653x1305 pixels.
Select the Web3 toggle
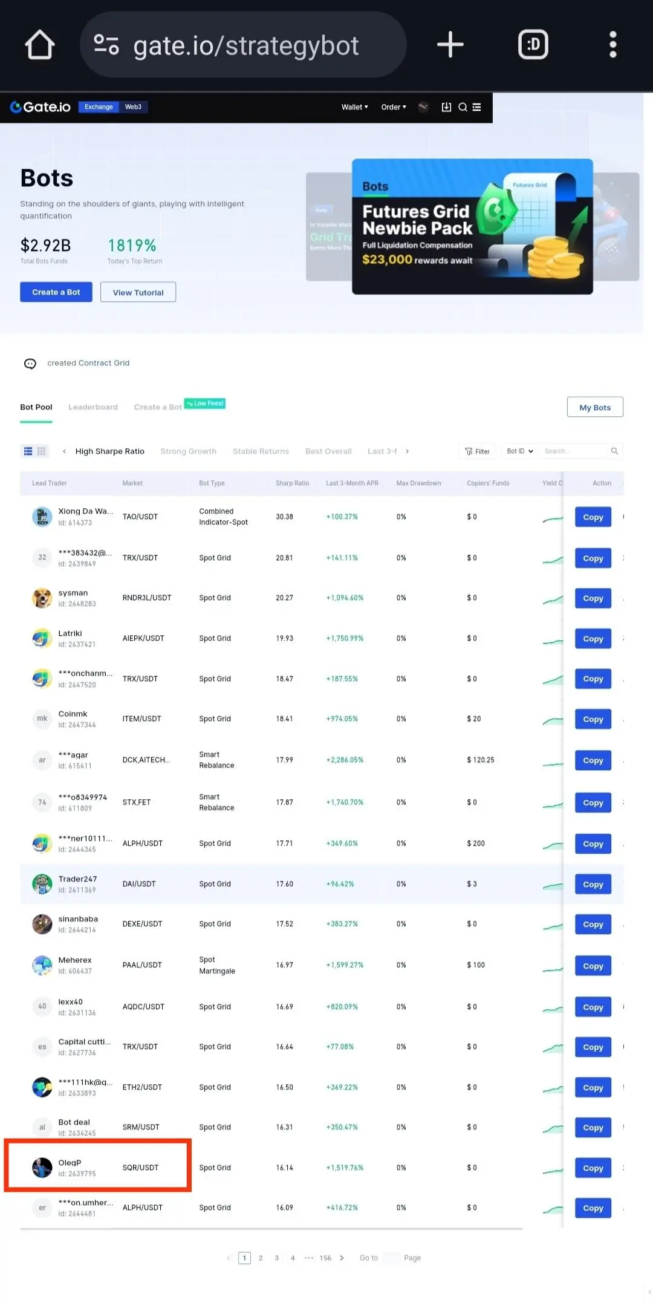pos(133,107)
